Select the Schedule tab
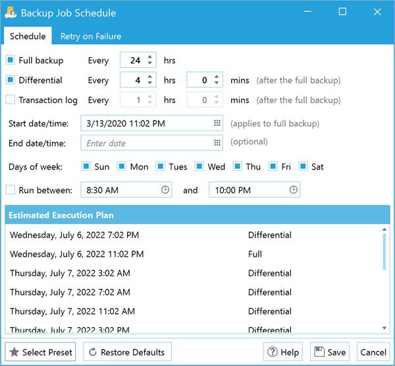This screenshot has width=395, height=366. [28, 36]
